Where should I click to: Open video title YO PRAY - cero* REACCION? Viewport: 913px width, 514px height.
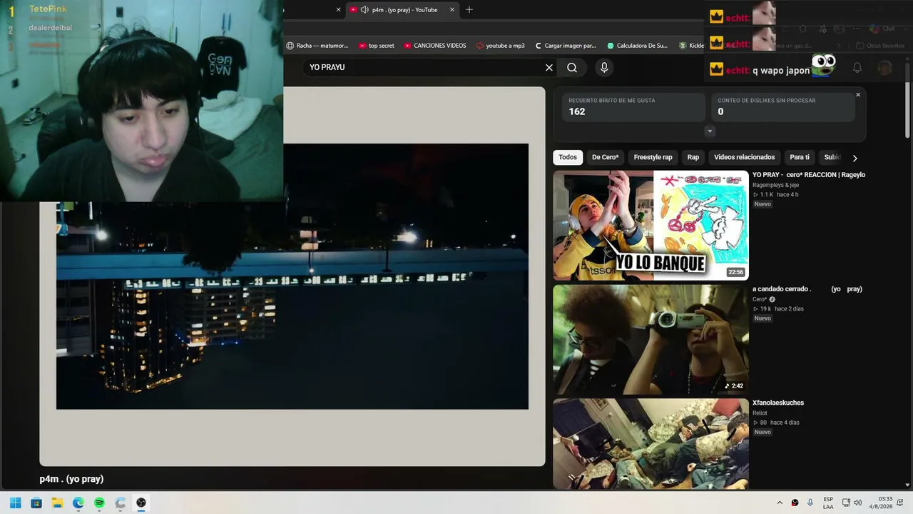tap(809, 175)
